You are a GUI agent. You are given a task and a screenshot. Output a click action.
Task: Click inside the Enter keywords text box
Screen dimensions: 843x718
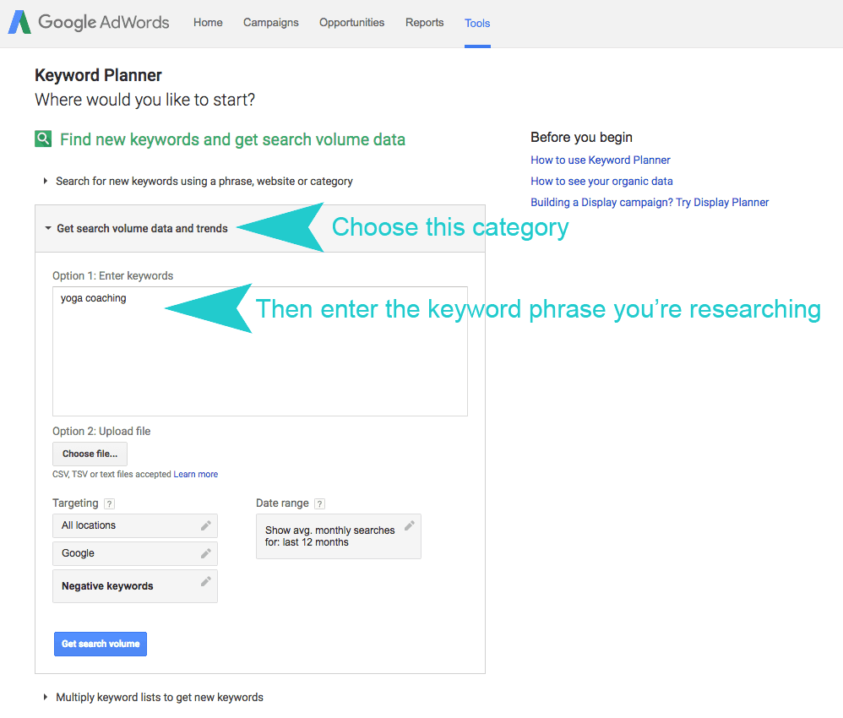pyautogui.click(x=260, y=351)
